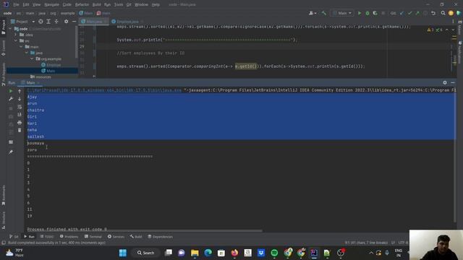Print console output with the printer icon

coord(20,122)
